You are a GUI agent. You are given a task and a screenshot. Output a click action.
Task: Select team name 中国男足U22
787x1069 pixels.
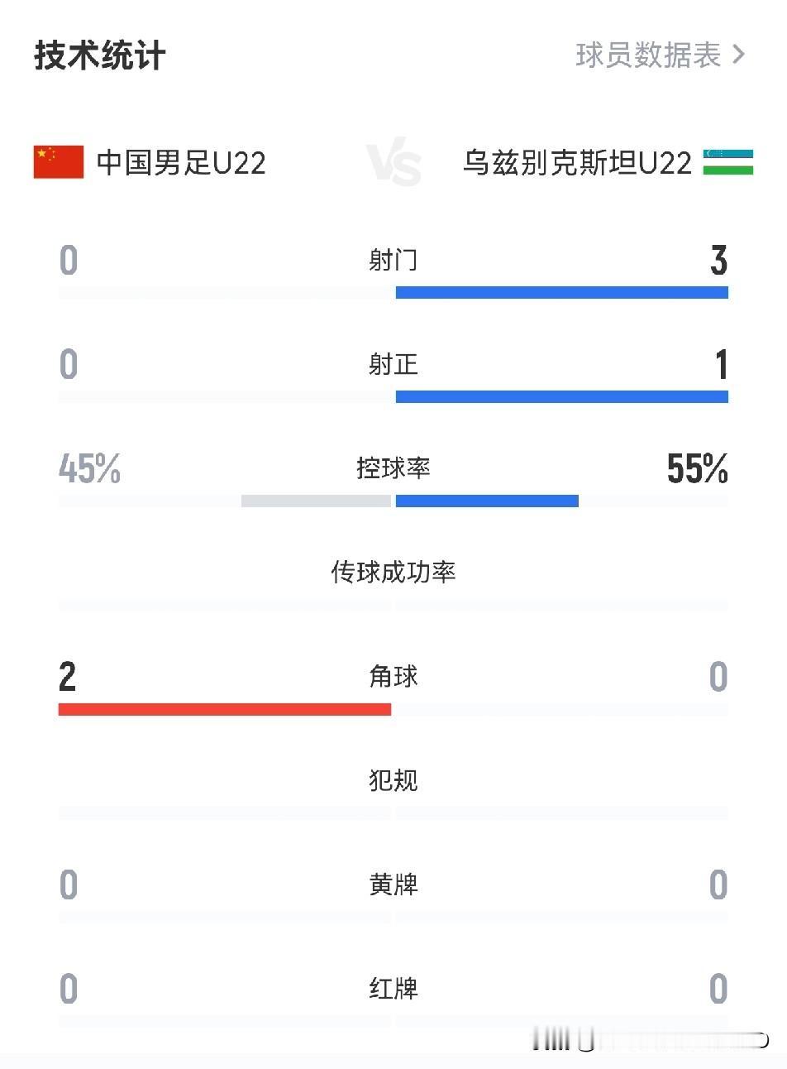pyautogui.click(x=181, y=162)
